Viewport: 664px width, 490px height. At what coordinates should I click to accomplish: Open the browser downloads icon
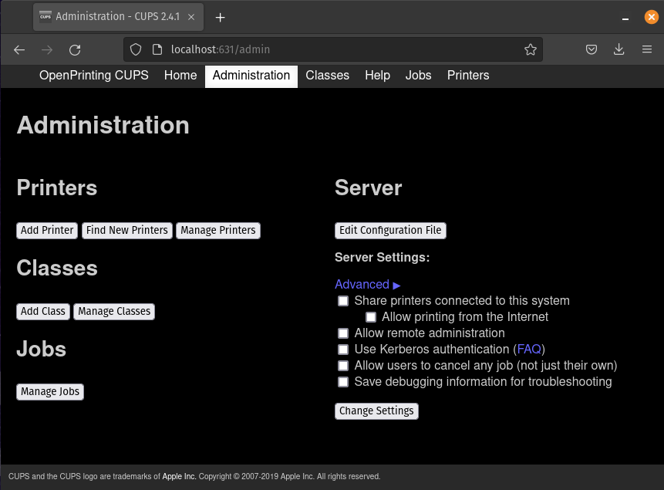[x=618, y=49]
